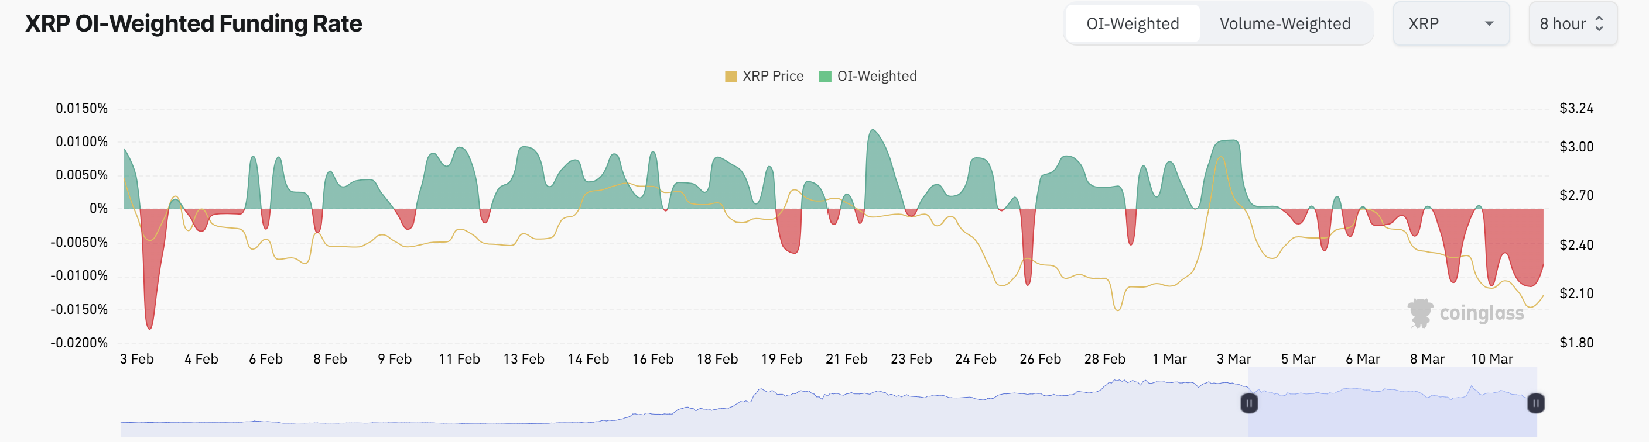This screenshot has height=442, width=1649.
Task: Click the 19 Feb date label
Action: click(x=782, y=359)
